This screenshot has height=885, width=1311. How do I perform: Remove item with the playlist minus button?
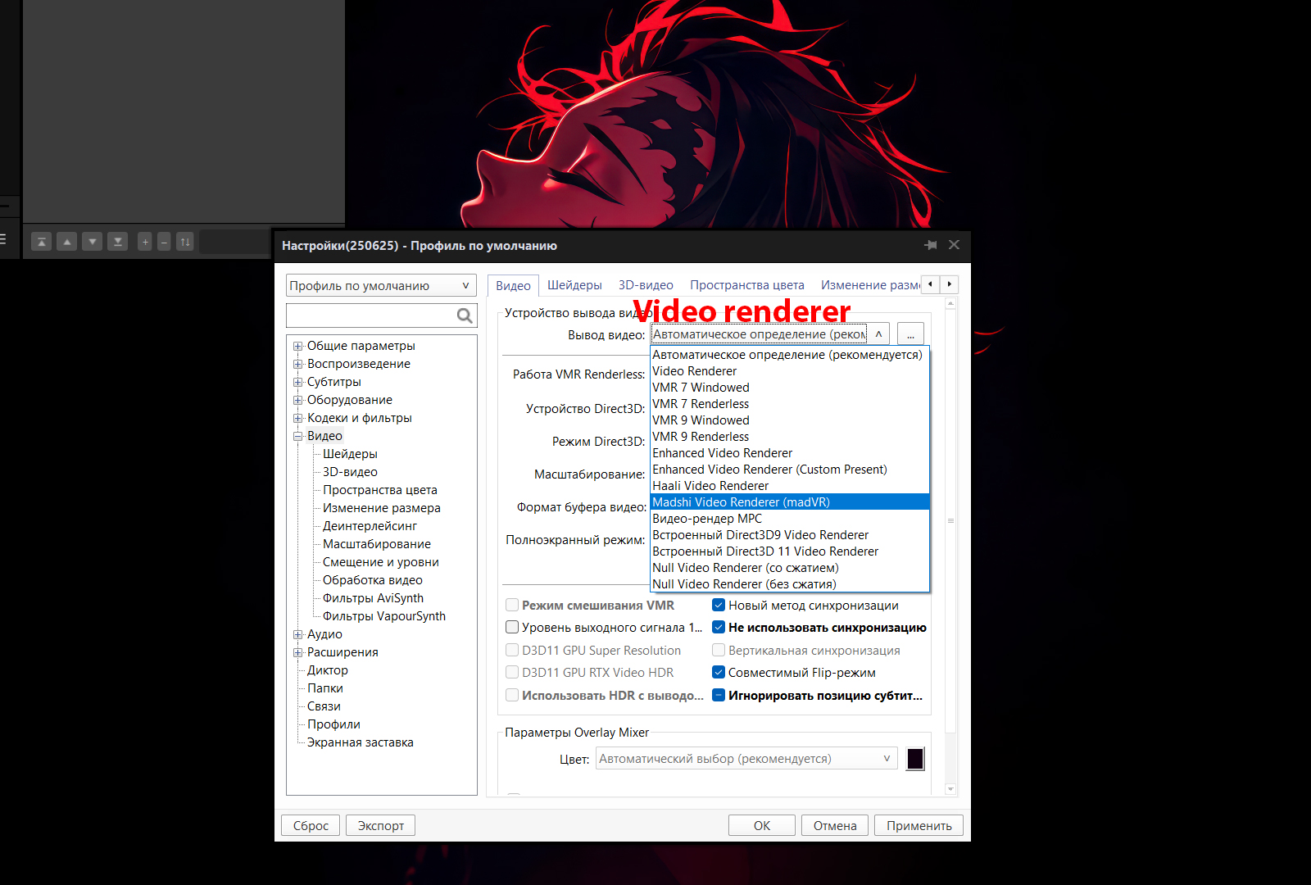click(164, 242)
